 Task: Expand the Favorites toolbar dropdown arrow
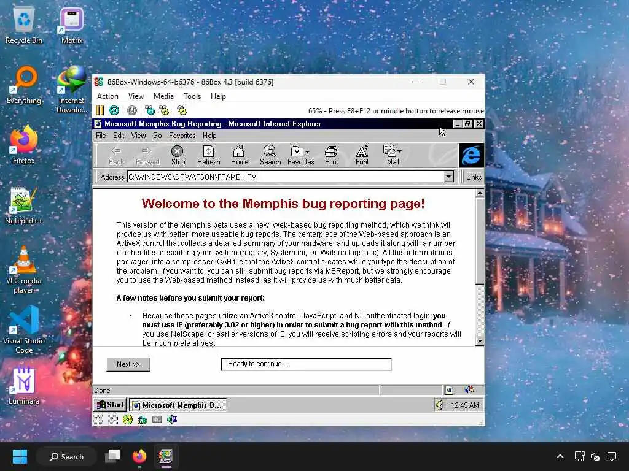307,152
